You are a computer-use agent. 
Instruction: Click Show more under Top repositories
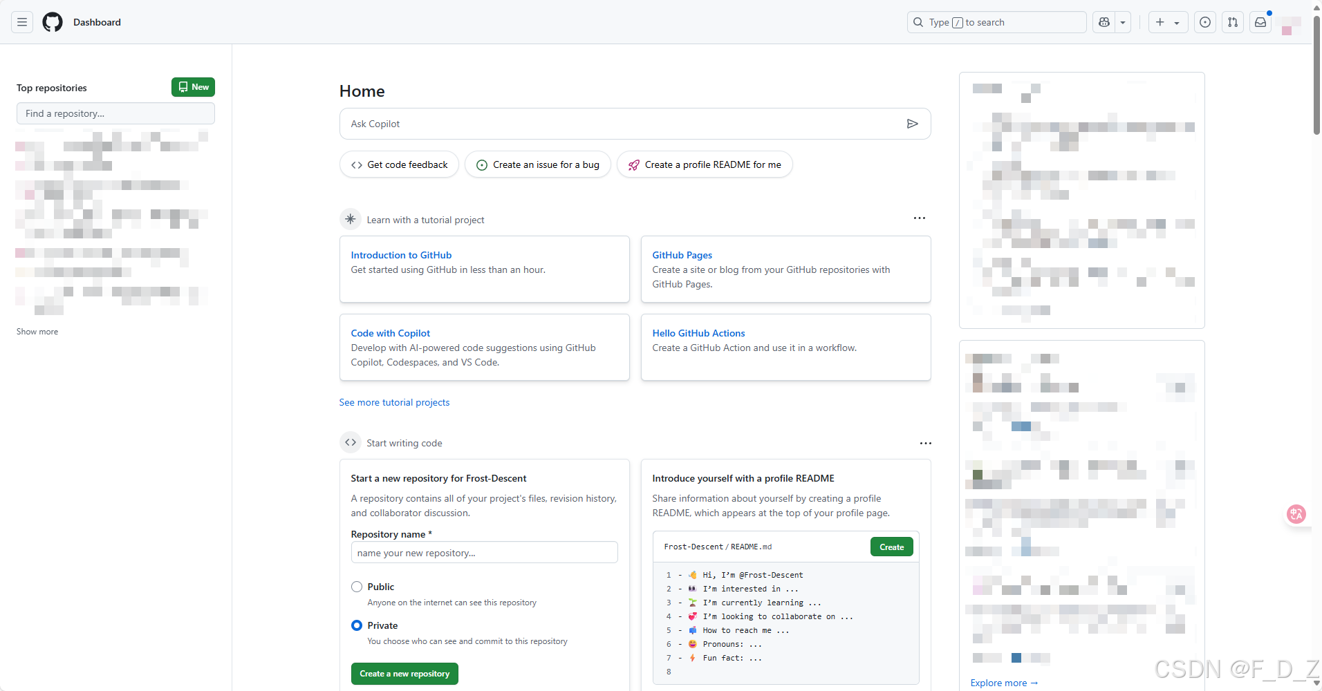click(37, 332)
